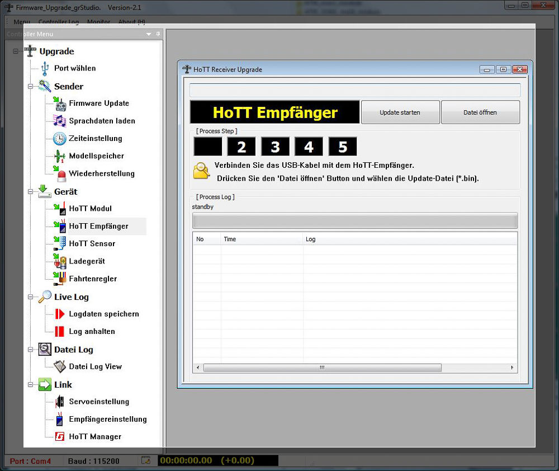The height and width of the screenshot is (471, 559).
Task: Open the Controller Log menu
Action: 59,22
